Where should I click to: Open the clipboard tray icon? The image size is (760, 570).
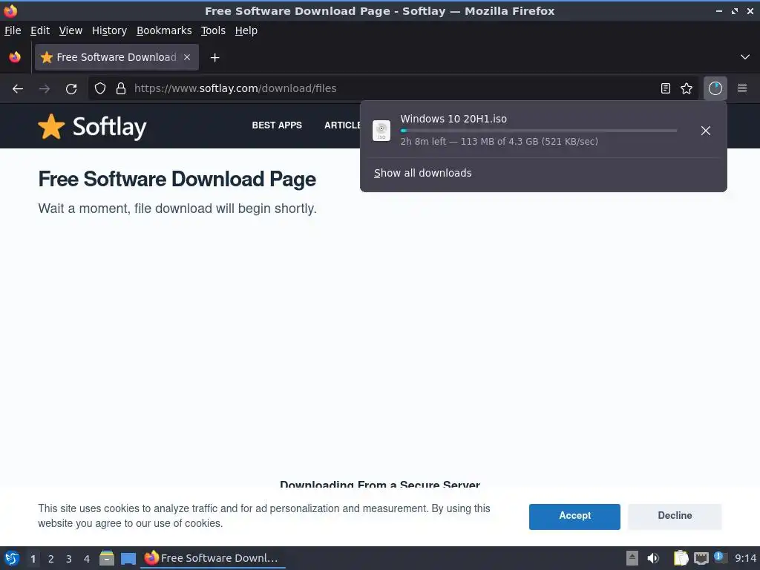coord(681,558)
